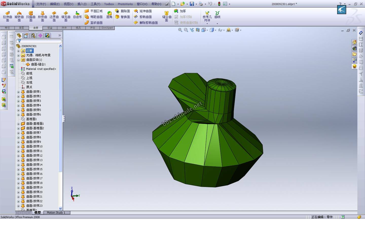The image size is (365, 228).
Task: Open the 插入(I) menu
Action: point(82,4)
